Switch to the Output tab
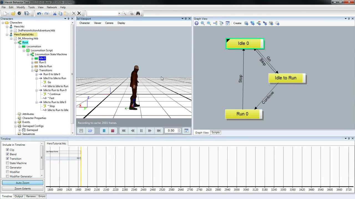The width and height of the screenshot is (355, 199). (x=19, y=196)
